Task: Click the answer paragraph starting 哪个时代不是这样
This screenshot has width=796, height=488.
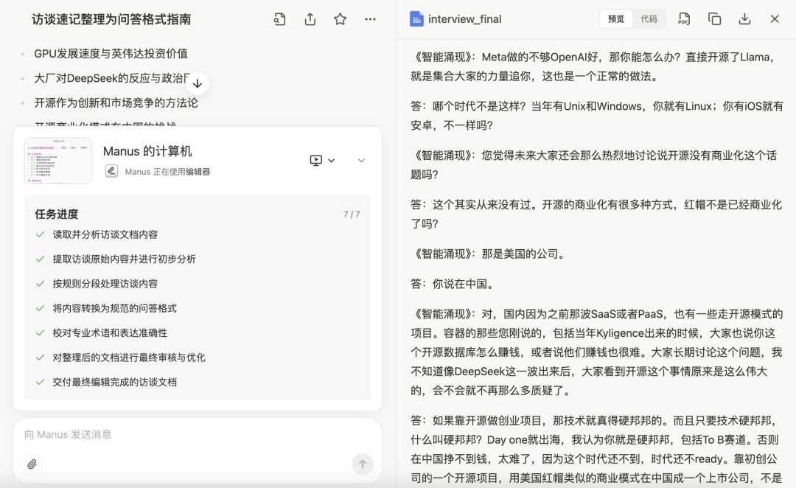Action: [x=597, y=116]
